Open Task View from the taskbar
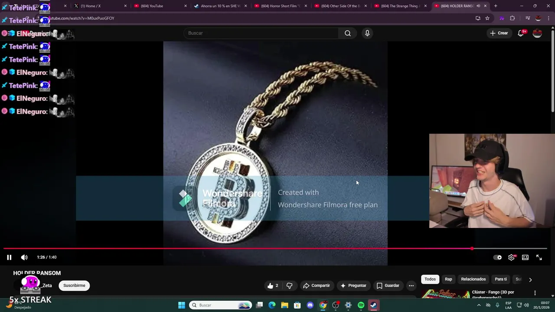The image size is (555, 312). pyautogui.click(x=259, y=305)
